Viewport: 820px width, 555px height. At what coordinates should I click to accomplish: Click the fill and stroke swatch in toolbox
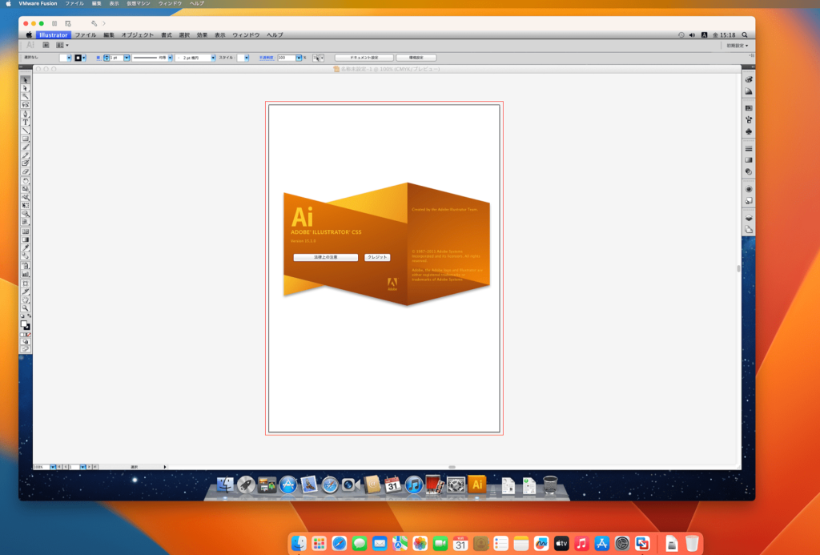[x=25, y=325]
